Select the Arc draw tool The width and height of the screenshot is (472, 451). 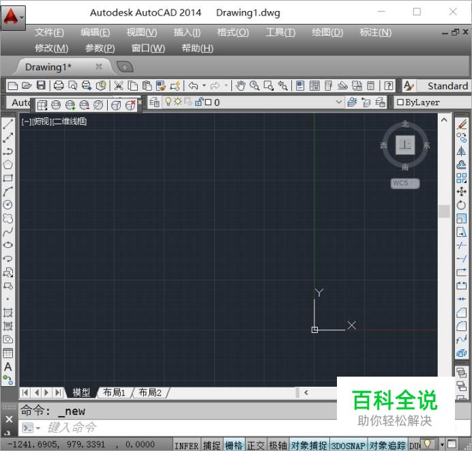point(8,192)
